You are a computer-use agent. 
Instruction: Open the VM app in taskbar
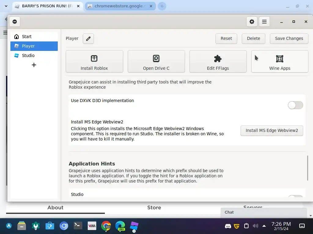coord(92,226)
